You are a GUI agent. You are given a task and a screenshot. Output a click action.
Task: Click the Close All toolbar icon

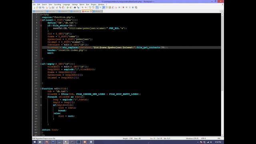(x=50, y=8)
